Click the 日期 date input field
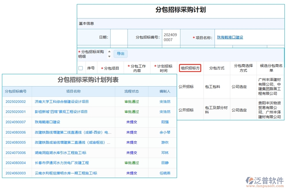The image size is (287, 191). click(119, 37)
